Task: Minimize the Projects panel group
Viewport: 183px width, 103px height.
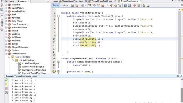Action: [48, 1]
